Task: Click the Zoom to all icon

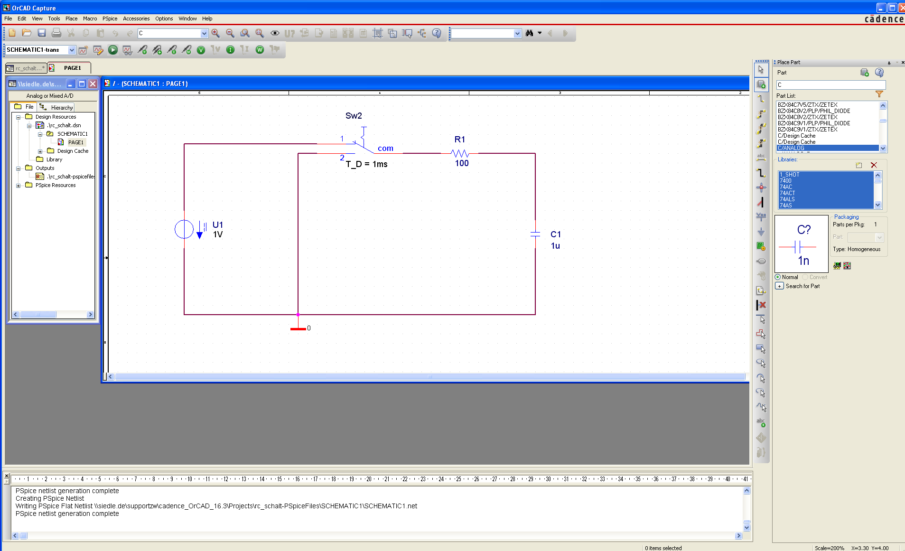Action: 260,33
